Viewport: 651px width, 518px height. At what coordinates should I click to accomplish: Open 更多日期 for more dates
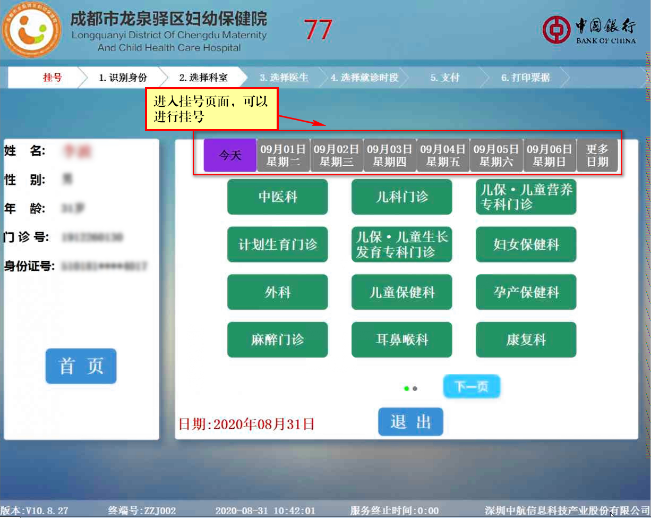click(x=597, y=155)
